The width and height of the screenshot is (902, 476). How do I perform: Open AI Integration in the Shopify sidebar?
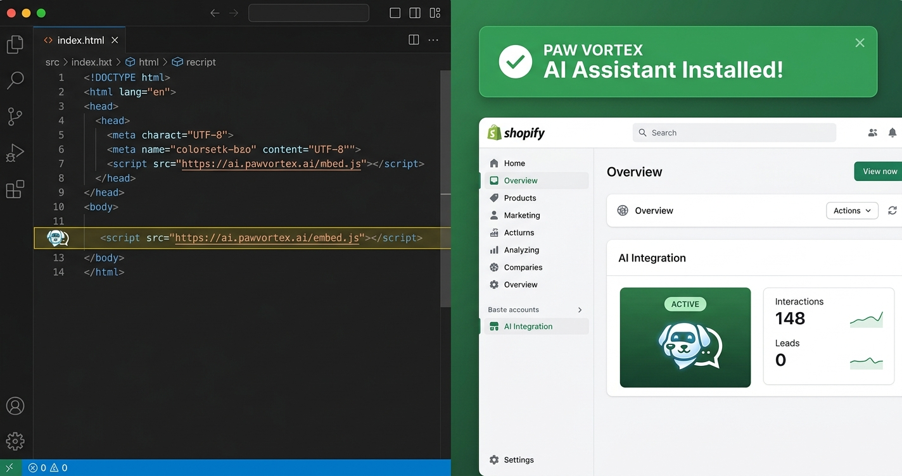[x=537, y=327]
